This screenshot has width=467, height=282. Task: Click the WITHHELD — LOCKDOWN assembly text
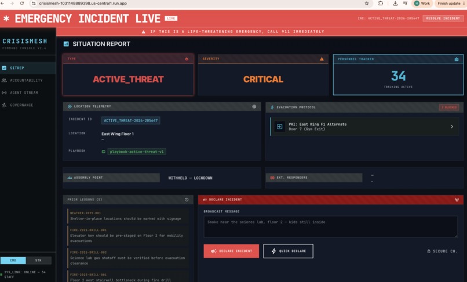(190, 178)
